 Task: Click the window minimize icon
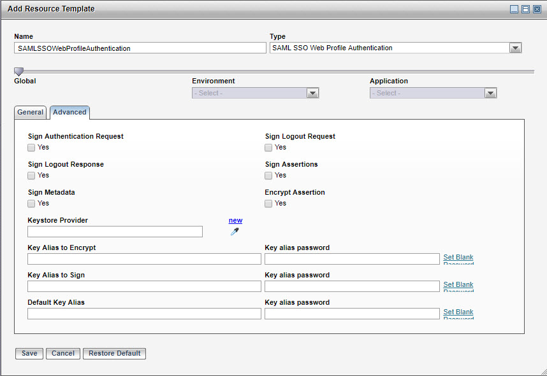click(x=514, y=9)
